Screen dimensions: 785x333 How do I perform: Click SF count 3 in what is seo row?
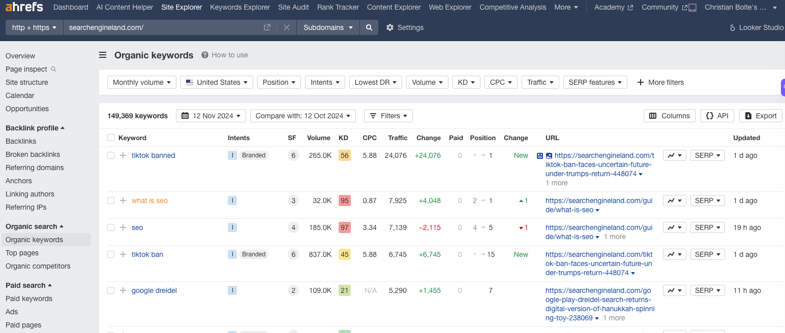(x=293, y=201)
